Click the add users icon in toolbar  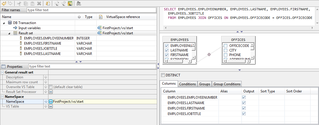[x=79, y=3]
